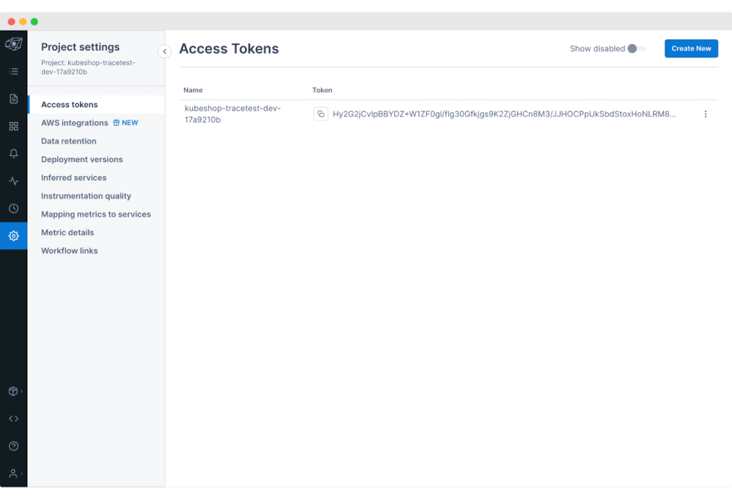
Task: Collapse the Project settings sidebar
Action: tap(165, 51)
